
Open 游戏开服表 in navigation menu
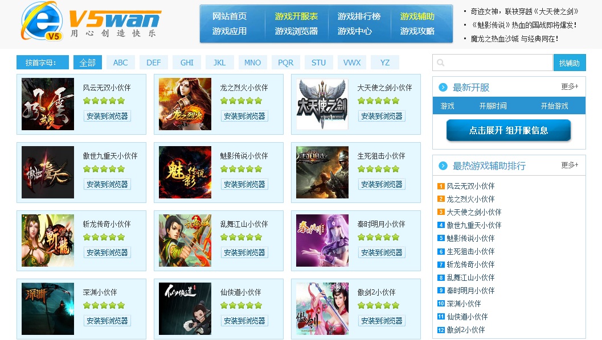[x=296, y=16]
